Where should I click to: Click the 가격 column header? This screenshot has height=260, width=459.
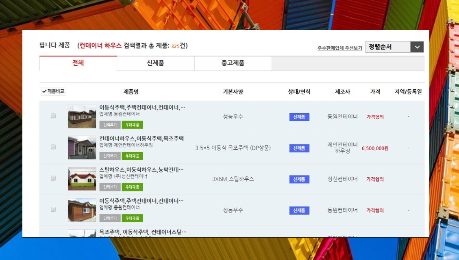(x=375, y=92)
